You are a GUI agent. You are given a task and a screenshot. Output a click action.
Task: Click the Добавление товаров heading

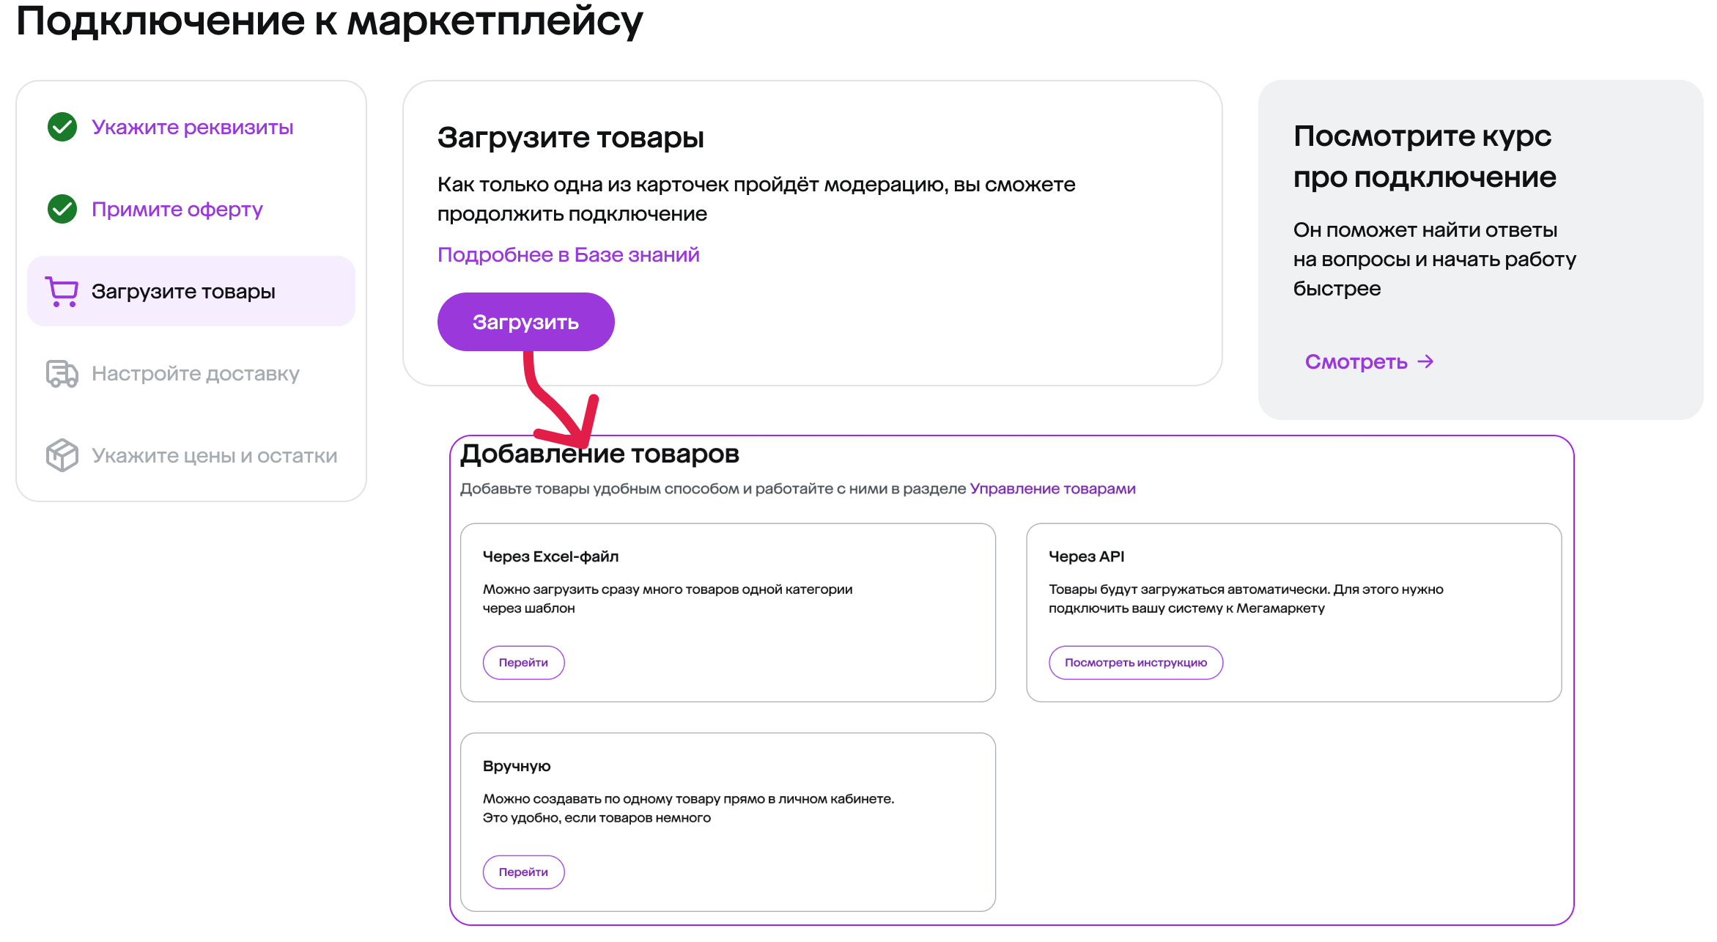click(599, 454)
